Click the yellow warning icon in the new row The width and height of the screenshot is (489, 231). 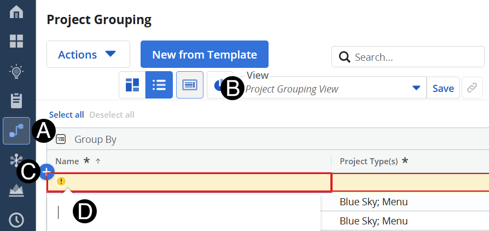(61, 181)
